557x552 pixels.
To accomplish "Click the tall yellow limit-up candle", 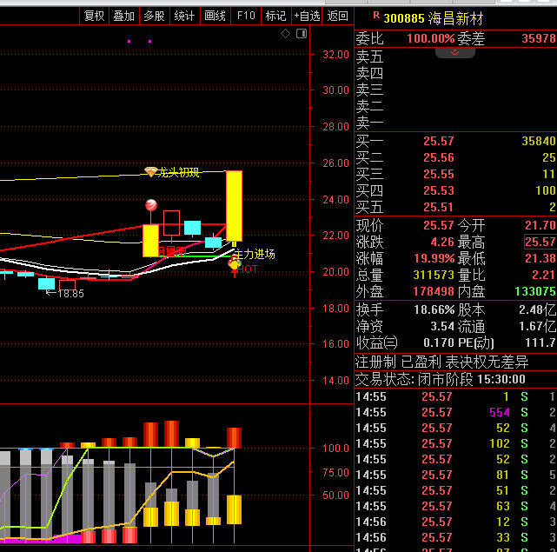I will point(234,204).
